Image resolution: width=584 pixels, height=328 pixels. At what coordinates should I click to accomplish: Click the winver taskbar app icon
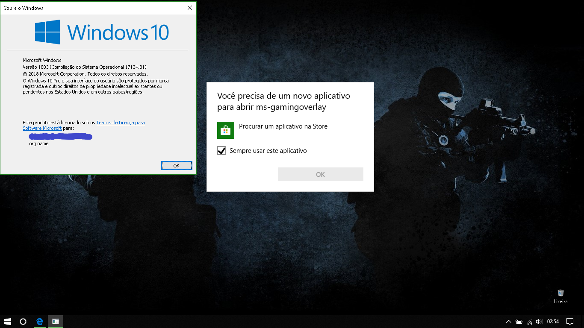point(56,322)
